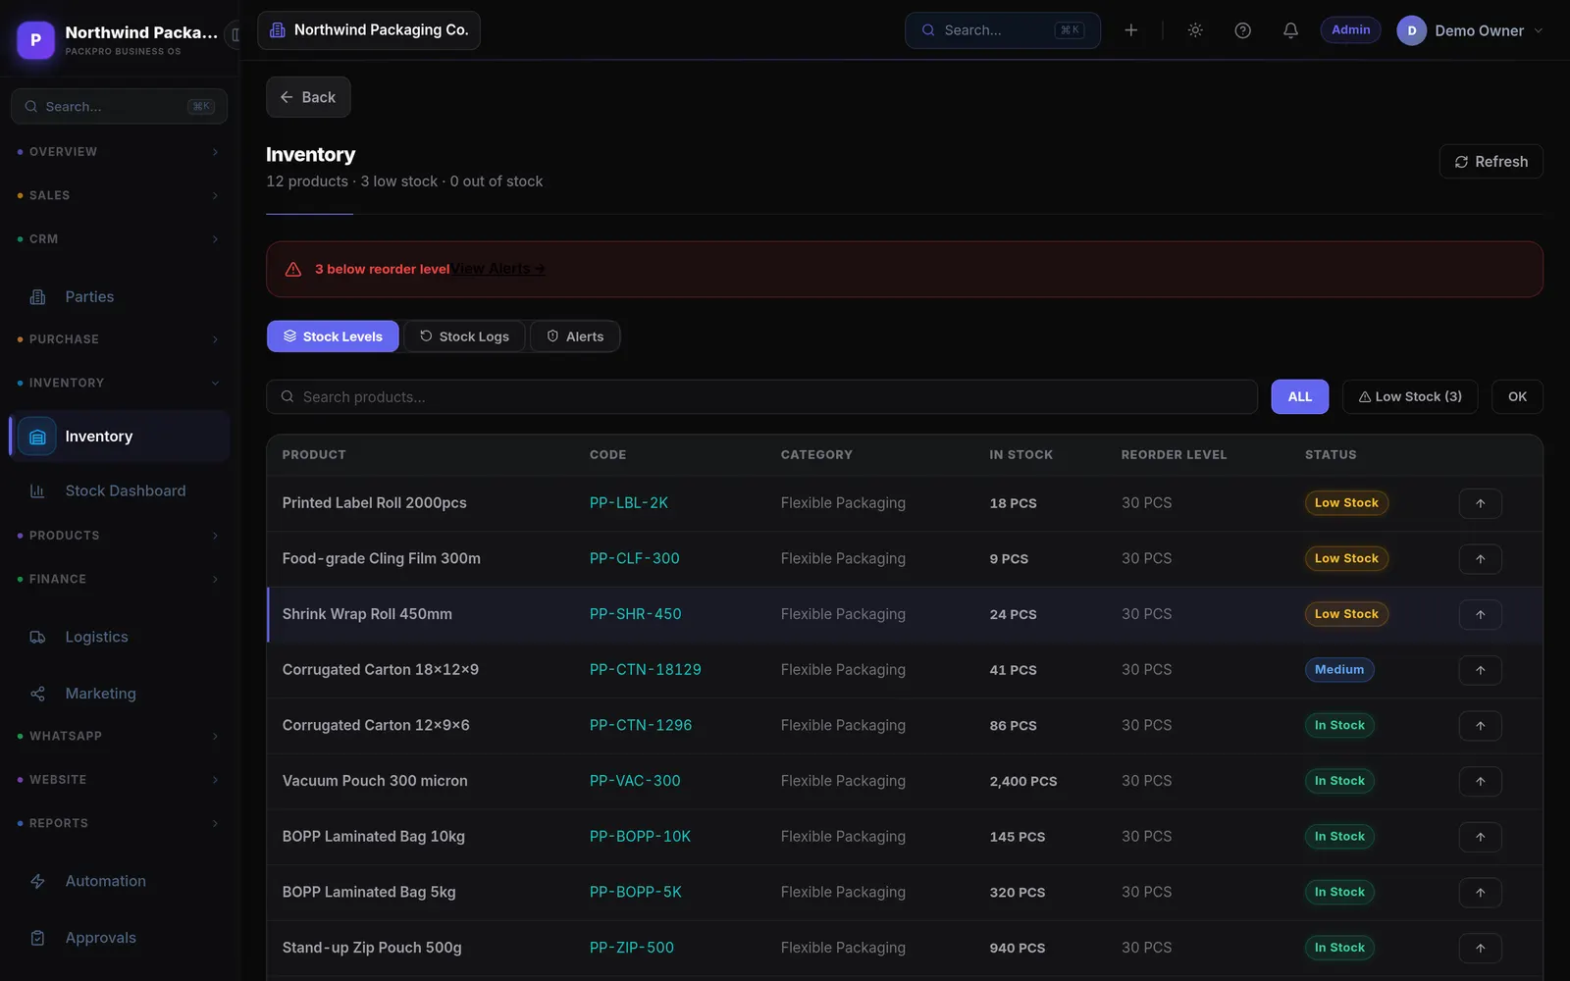
Task: Open product code PP-SHR-450
Action: (635, 614)
